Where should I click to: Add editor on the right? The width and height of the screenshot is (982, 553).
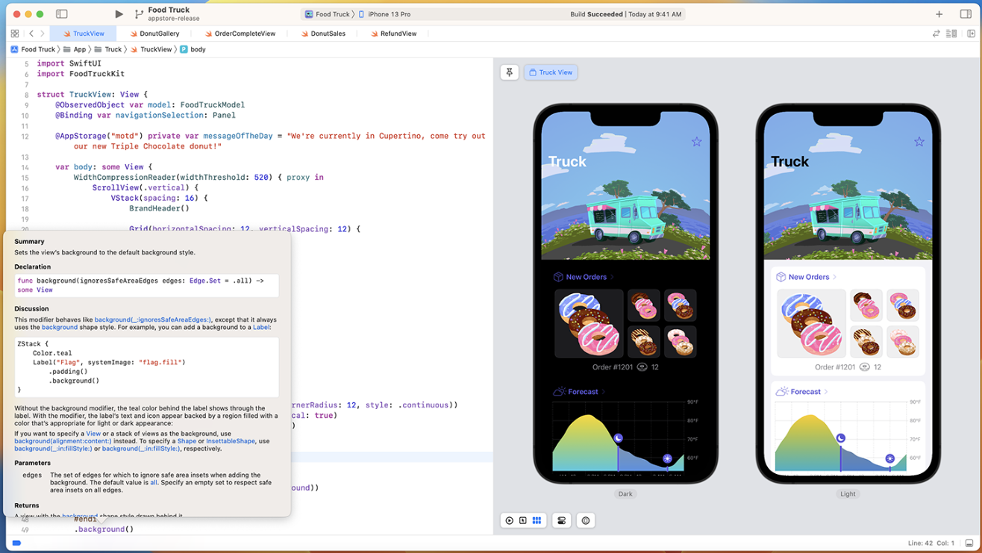tap(971, 34)
